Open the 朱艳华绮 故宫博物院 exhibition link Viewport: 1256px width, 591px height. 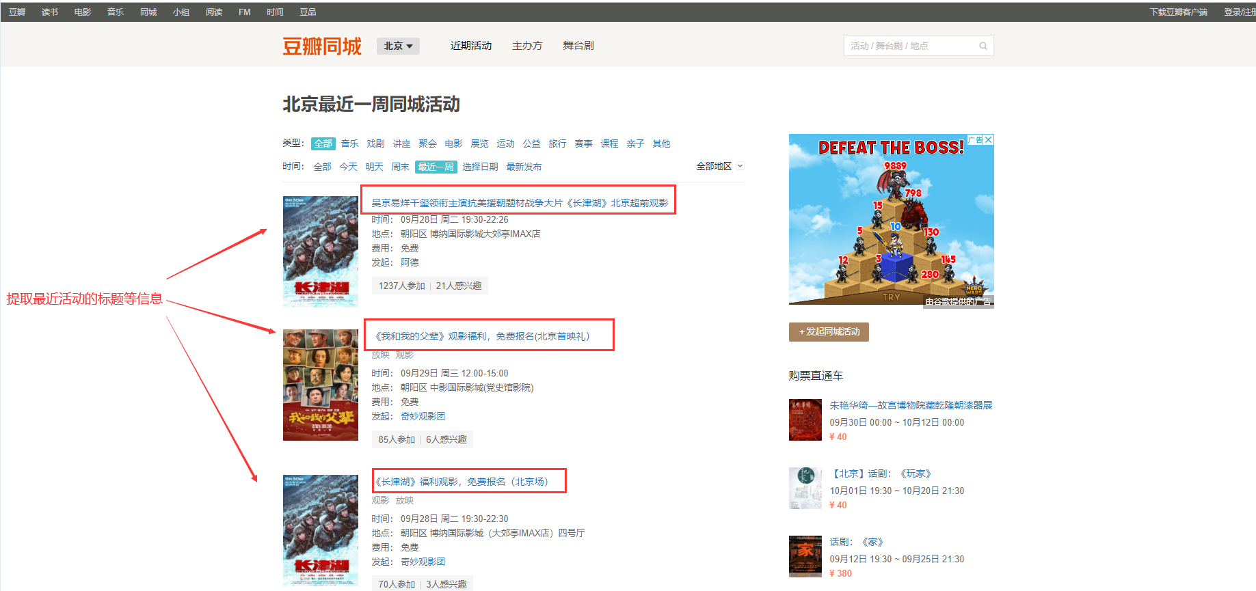[x=911, y=405]
